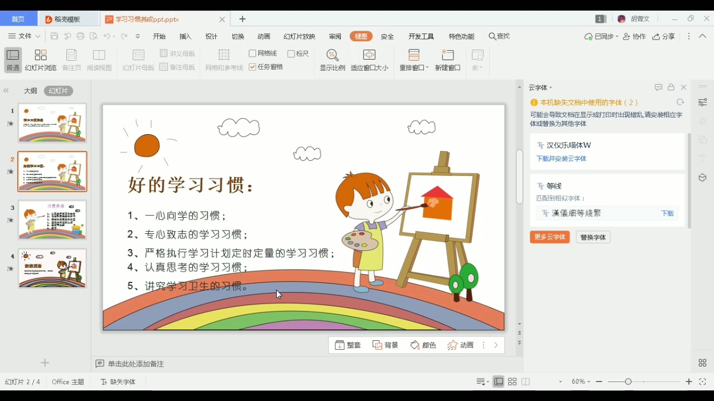Open Slide Sorter (幻灯片浏览) view in ribbon

41,60
